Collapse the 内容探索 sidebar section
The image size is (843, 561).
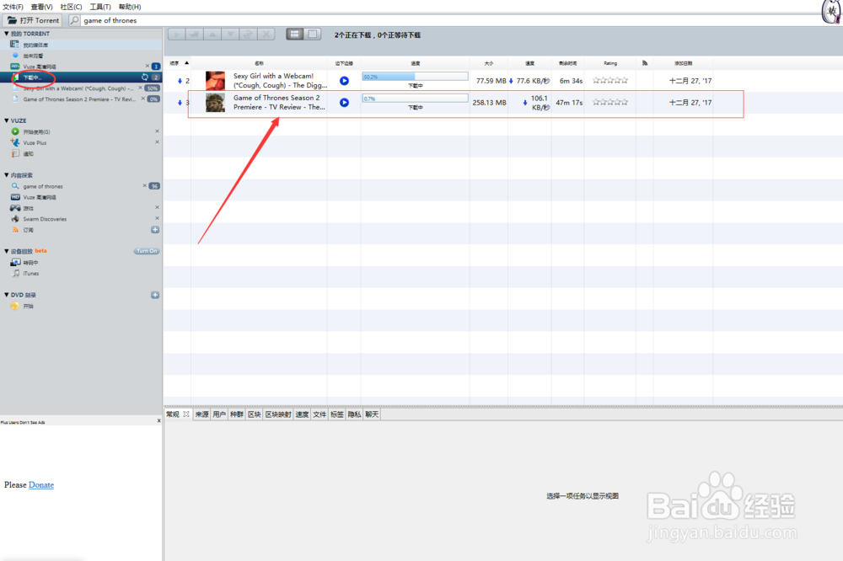(7, 175)
